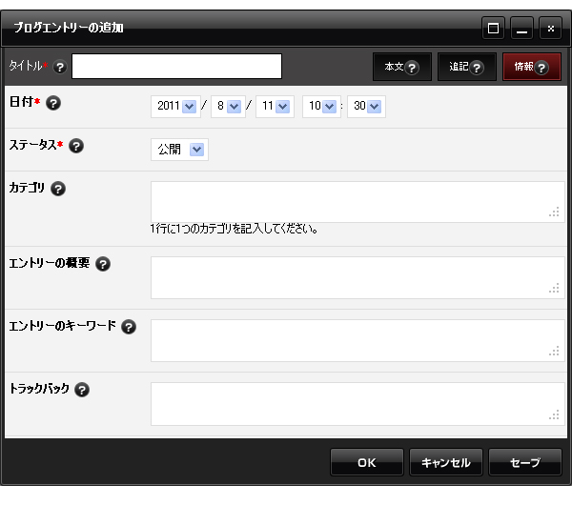The height and width of the screenshot is (505, 572).
Task: Click the トラックバック text area resize handle
Action: point(555,414)
